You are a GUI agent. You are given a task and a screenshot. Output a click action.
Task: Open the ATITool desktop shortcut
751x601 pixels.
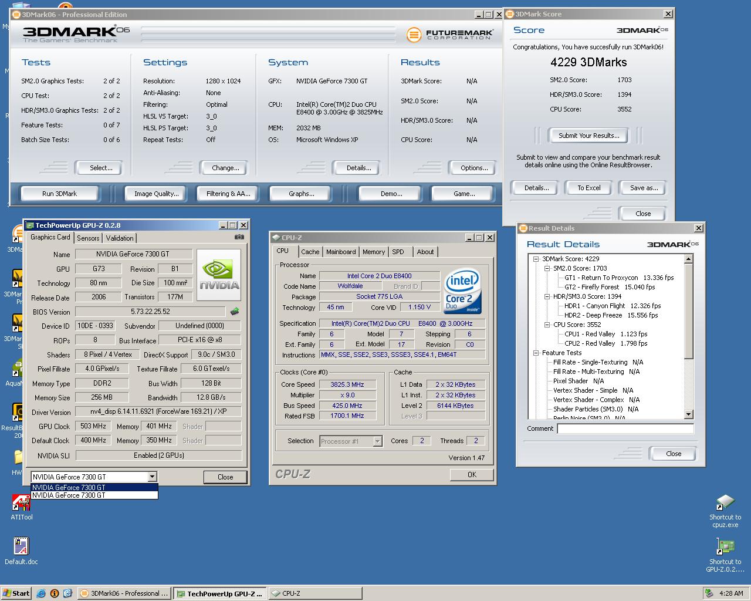tap(22, 508)
